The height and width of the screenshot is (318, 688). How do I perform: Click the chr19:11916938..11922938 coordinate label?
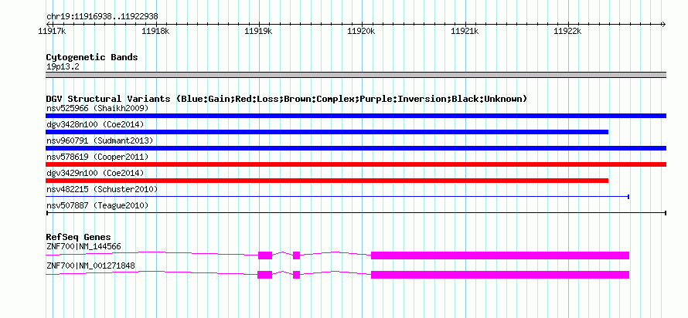(102, 17)
